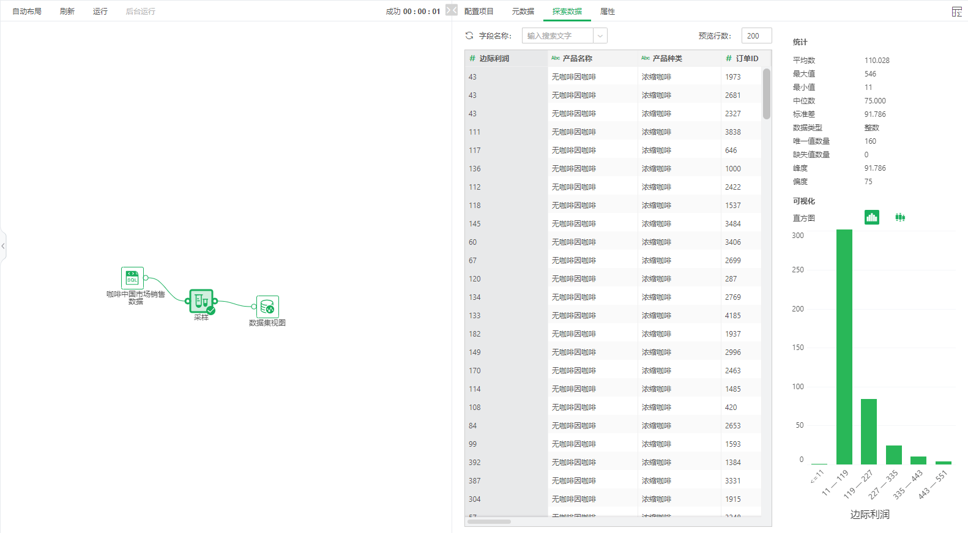968x533 pixels.
Task: Switch to the 元数据 tab
Action: (x=523, y=12)
